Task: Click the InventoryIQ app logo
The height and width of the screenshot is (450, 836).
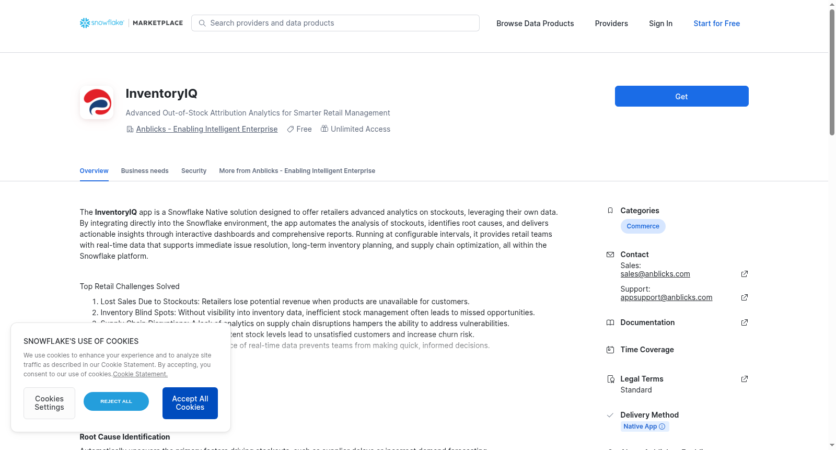Action: pos(97,102)
